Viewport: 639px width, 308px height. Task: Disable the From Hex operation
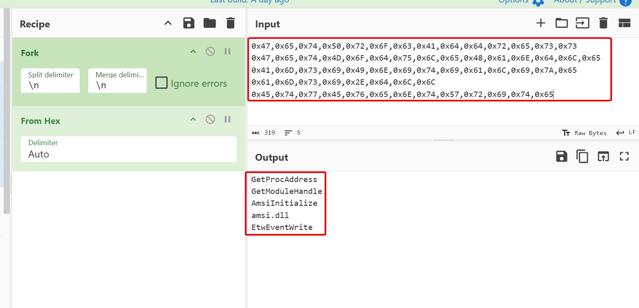210,119
